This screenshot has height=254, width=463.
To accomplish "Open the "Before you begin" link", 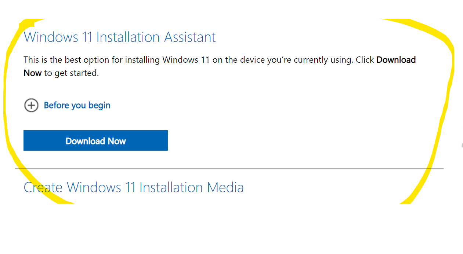I will coord(77,106).
